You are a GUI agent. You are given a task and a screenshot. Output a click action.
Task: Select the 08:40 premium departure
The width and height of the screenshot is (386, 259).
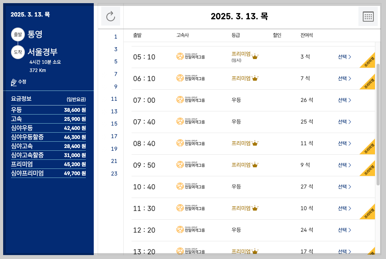(x=344, y=143)
